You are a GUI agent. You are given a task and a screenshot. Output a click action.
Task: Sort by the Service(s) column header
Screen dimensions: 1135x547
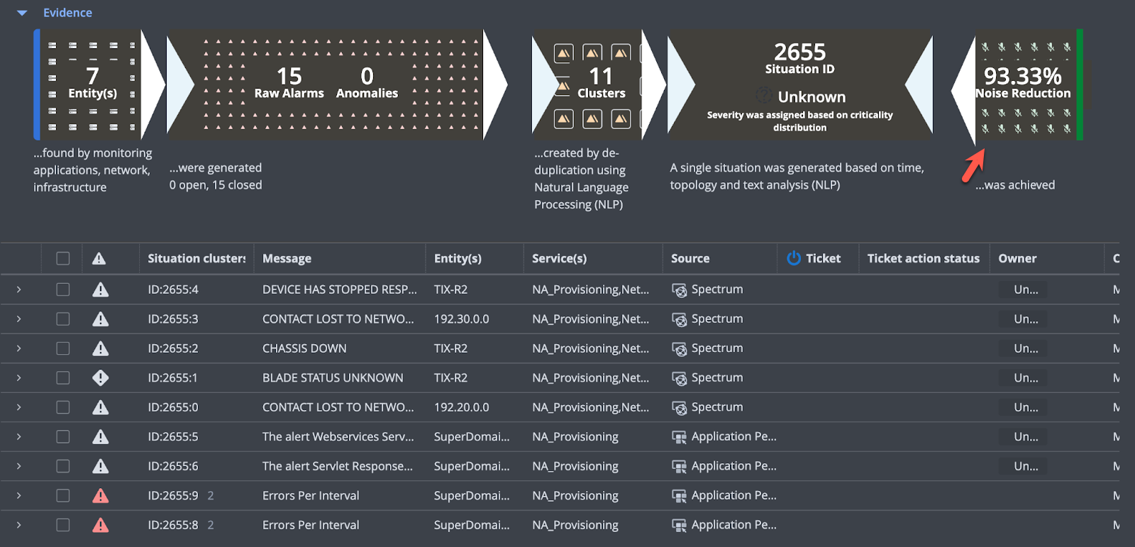pyautogui.click(x=559, y=258)
